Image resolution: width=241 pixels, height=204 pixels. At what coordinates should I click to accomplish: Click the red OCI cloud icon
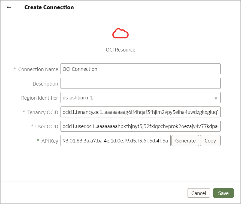(120, 34)
